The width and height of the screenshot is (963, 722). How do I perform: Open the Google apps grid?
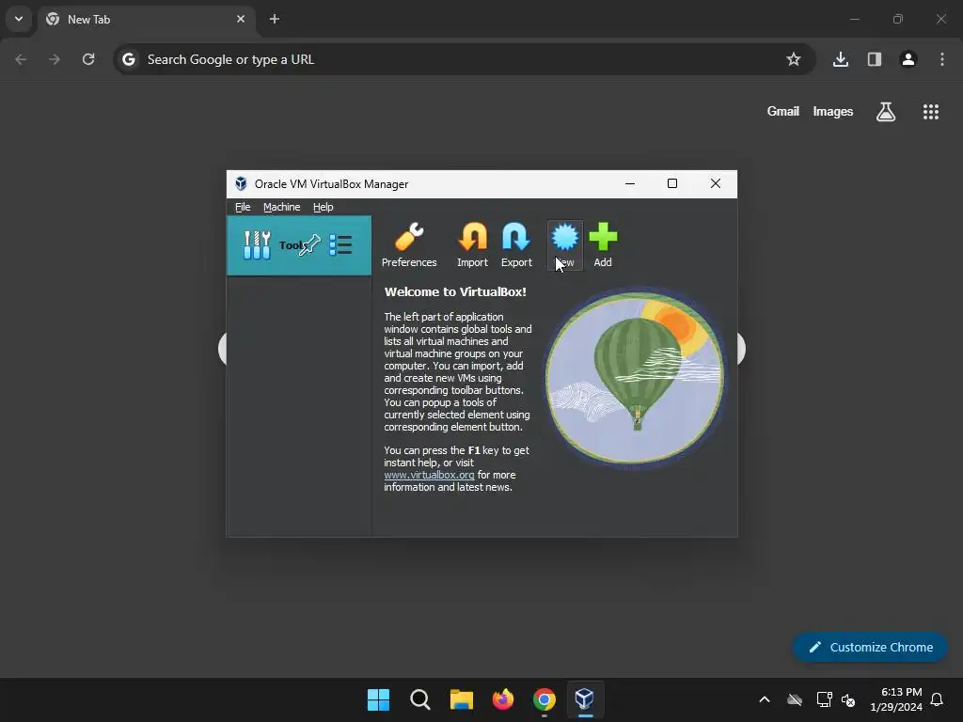(x=931, y=112)
